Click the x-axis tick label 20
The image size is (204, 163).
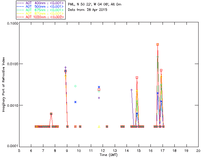(198, 151)
